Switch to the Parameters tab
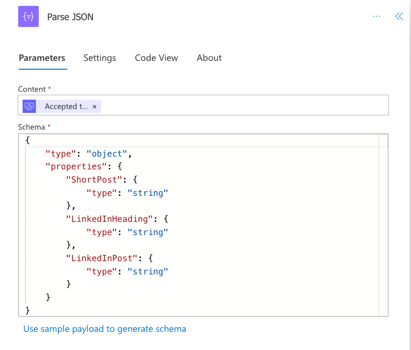This screenshot has height=350, width=411. coord(42,58)
